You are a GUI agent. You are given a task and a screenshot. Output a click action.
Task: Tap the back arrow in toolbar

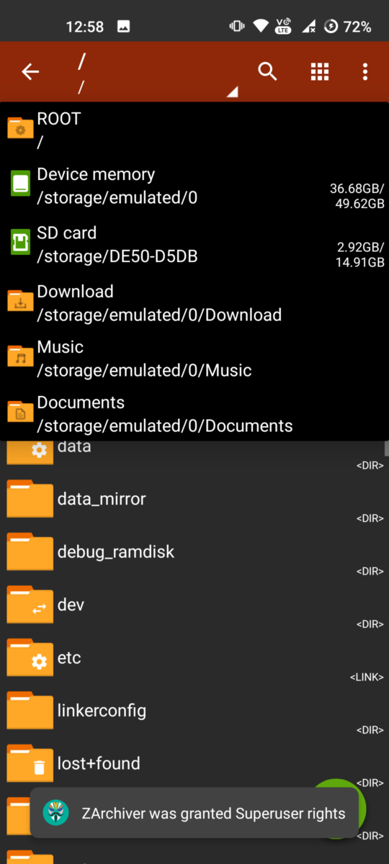tap(30, 71)
